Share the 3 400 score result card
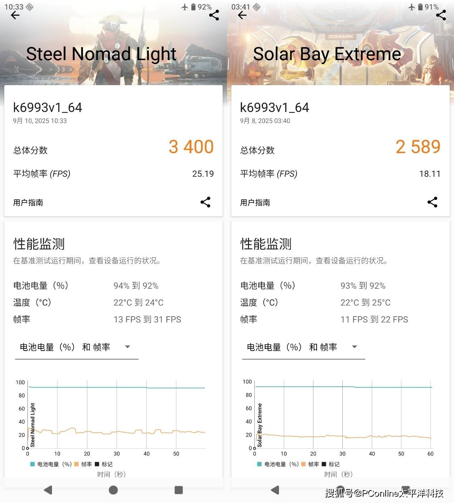Image resolution: width=454 pixels, height=503 pixels. tap(205, 202)
